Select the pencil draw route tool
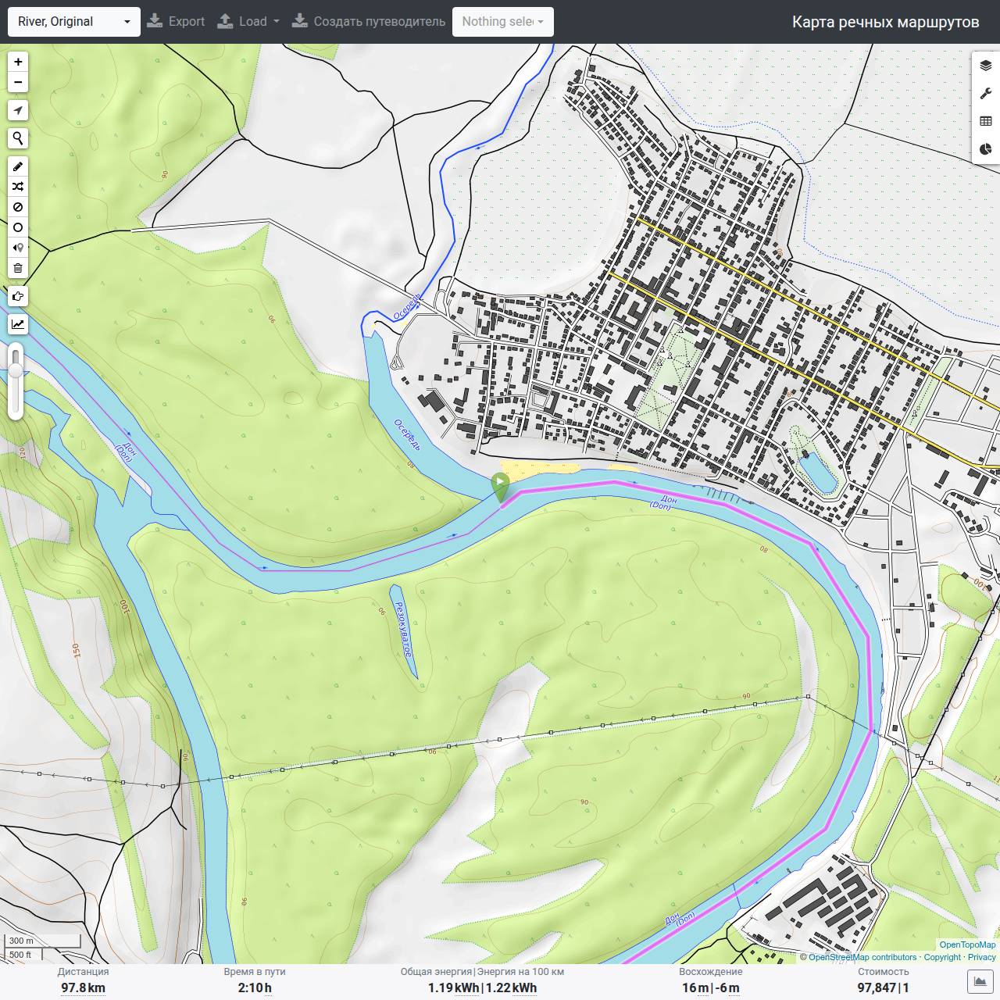The image size is (1000, 1000). [x=18, y=166]
